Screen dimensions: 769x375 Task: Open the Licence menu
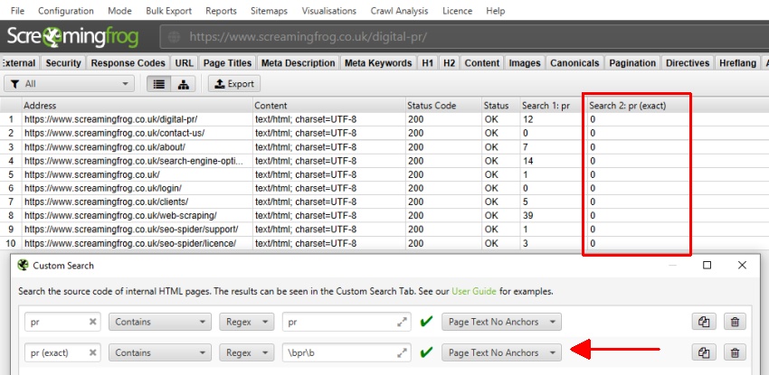[x=457, y=11]
